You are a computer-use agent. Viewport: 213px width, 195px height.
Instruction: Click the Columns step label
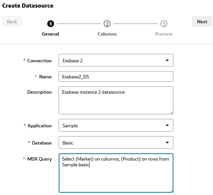pos(107,34)
